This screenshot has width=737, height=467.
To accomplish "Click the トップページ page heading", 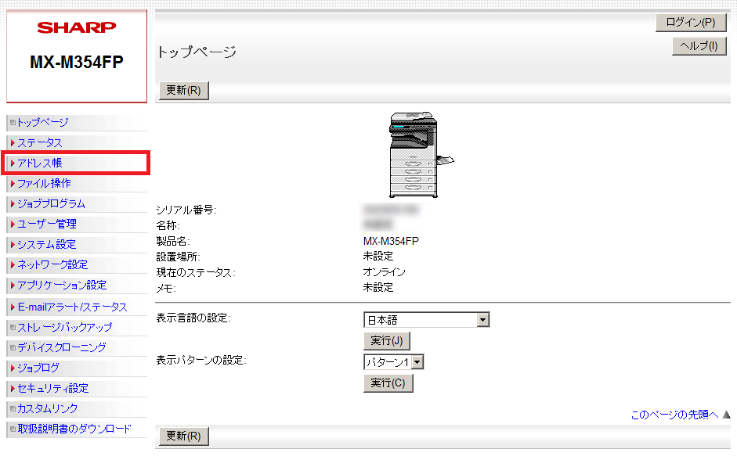I will tap(197, 51).
